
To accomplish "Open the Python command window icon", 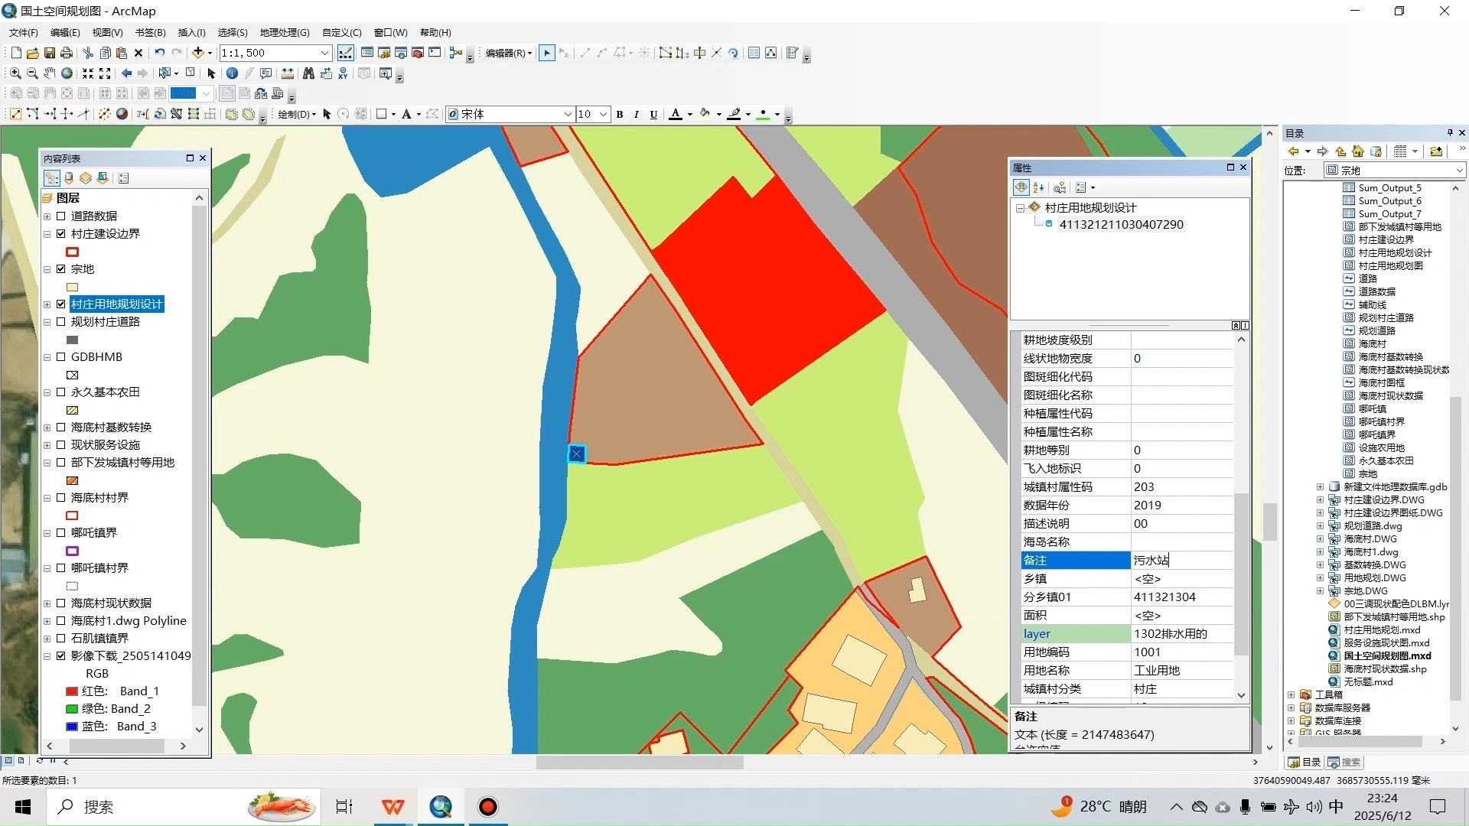I will tap(435, 53).
